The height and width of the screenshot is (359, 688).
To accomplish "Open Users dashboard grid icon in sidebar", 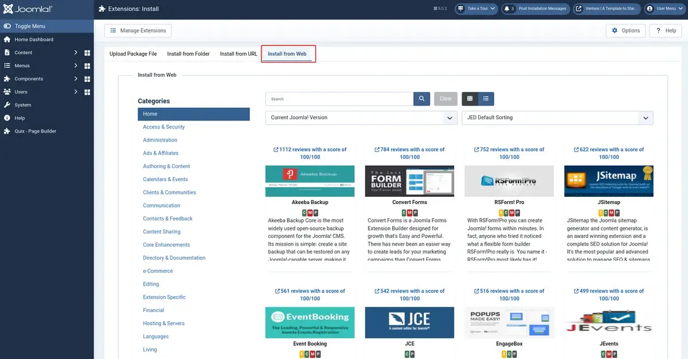I will pyautogui.click(x=87, y=92).
